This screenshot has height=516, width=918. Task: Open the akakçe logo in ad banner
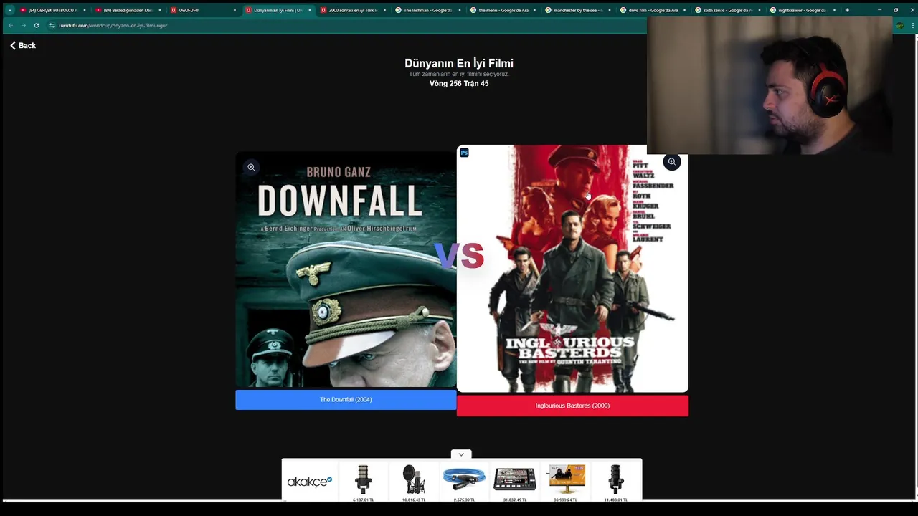pyautogui.click(x=310, y=482)
